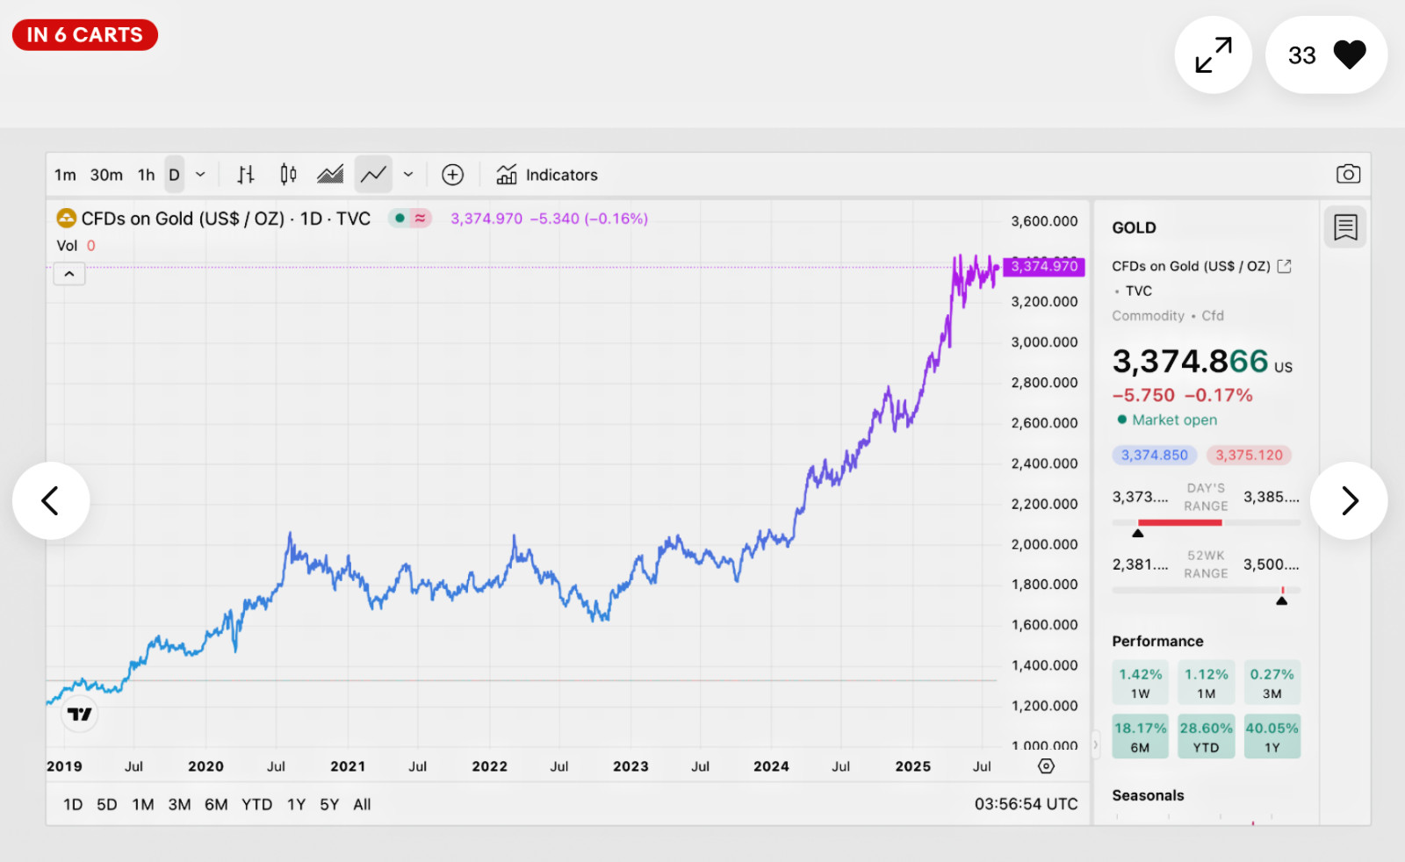The width and height of the screenshot is (1405, 862).
Task: Select the 5Y date range tab
Action: tap(329, 805)
